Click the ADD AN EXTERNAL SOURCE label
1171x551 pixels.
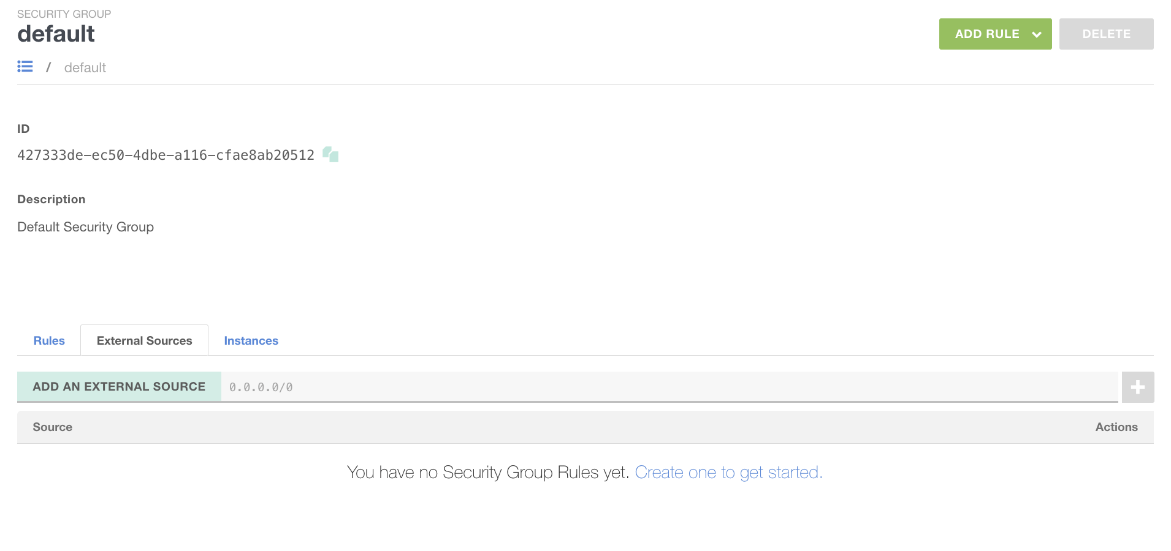point(119,387)
